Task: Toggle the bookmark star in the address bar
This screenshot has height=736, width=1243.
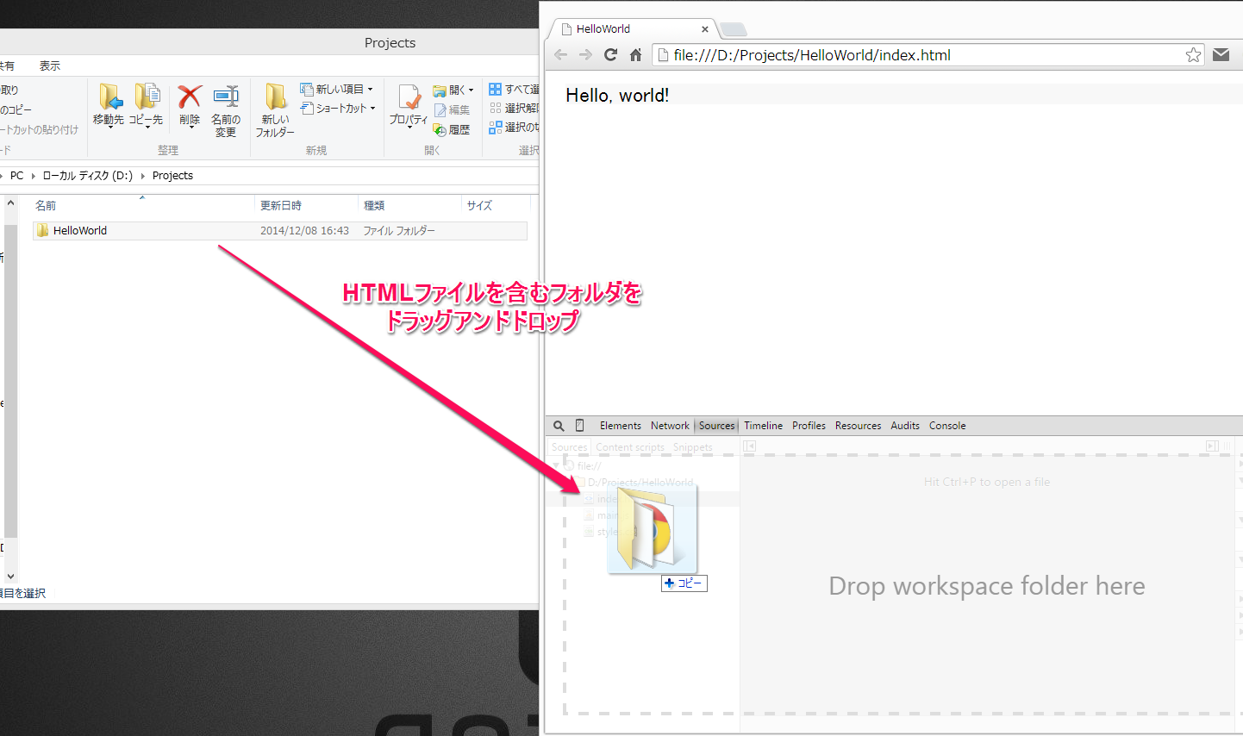Action: click(x=1193, y=54)
